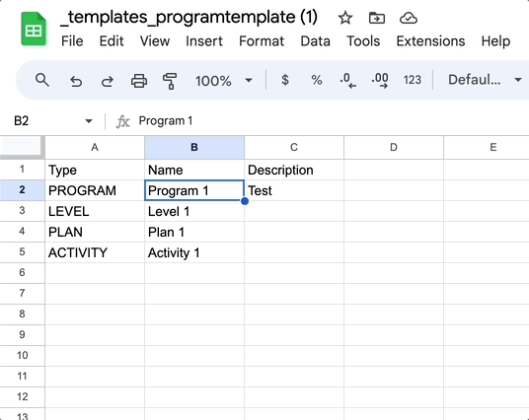Select row 6 header
Viewport: 529px width, 420px height.
[23, 273]
